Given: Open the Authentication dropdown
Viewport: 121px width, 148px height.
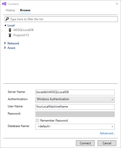Looking at the screenshot, I should (x=75, y=100).
